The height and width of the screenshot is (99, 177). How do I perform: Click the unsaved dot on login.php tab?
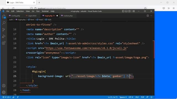point(57,16)
